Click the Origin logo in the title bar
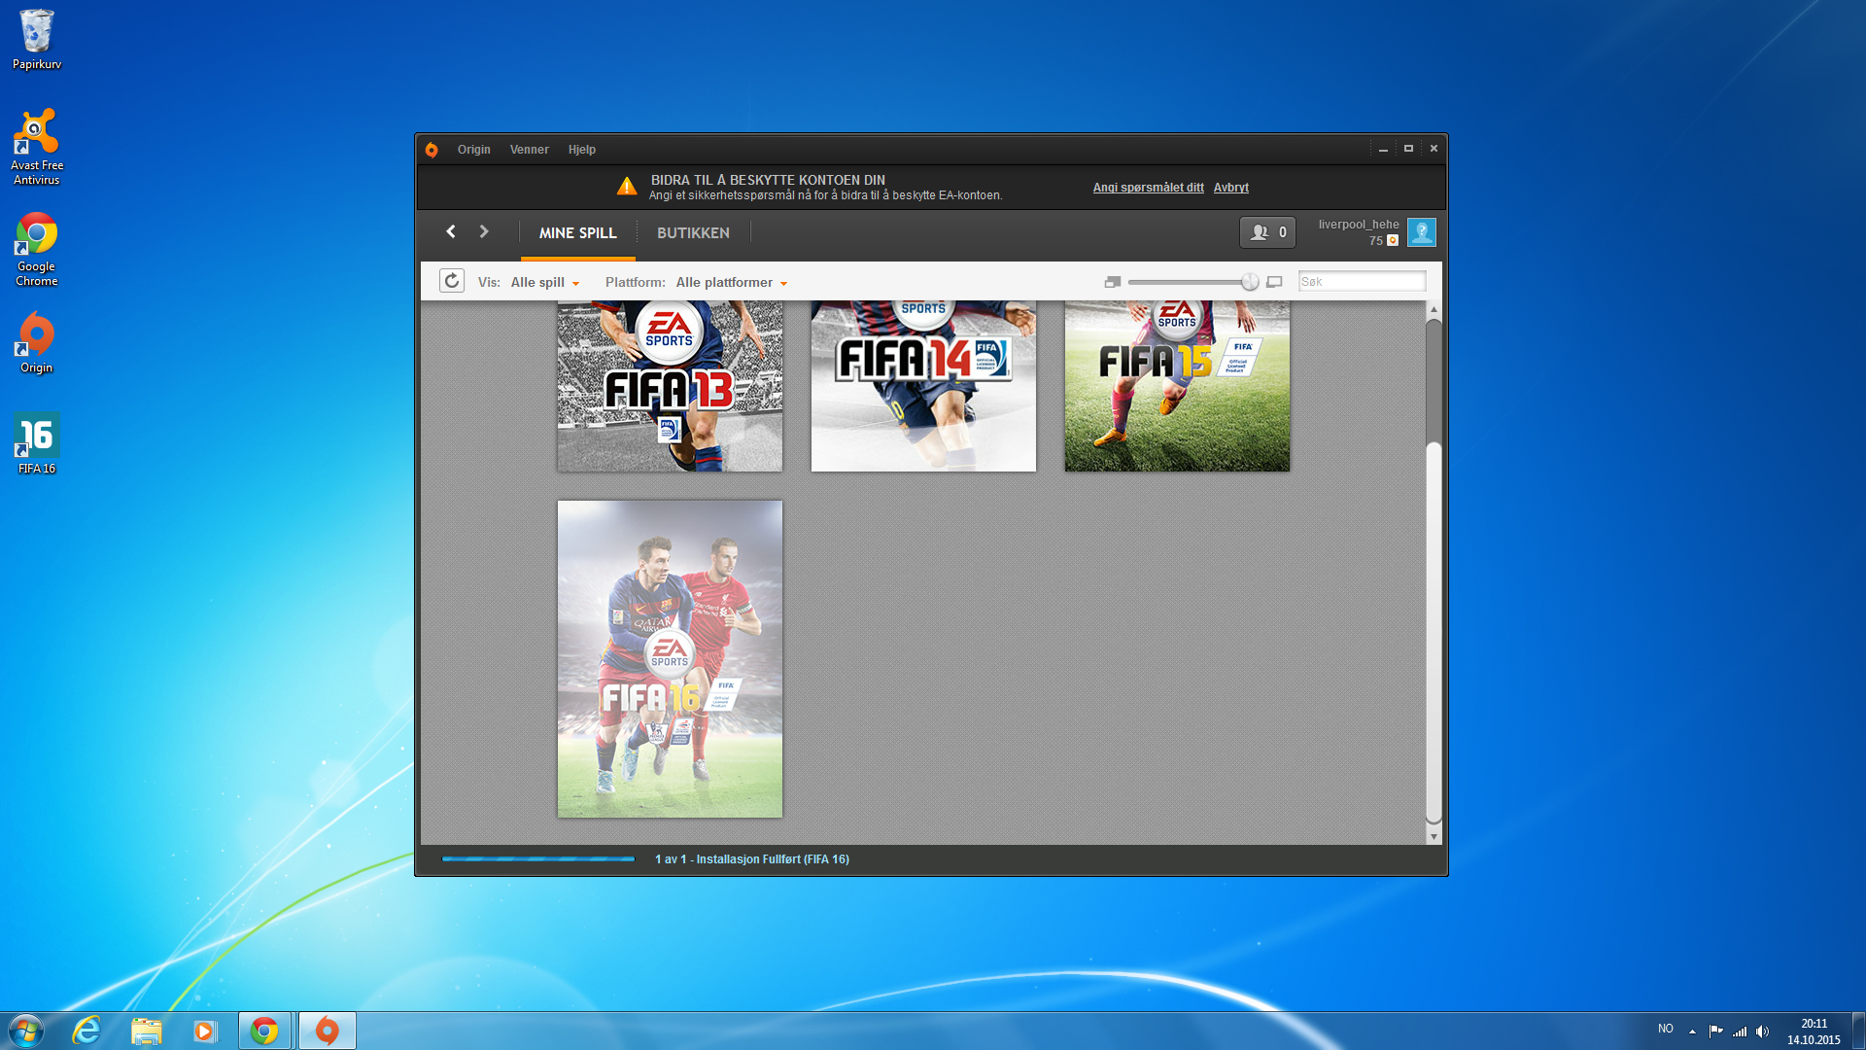The height and width of the screenshot is (1050, 1866). 432,150
